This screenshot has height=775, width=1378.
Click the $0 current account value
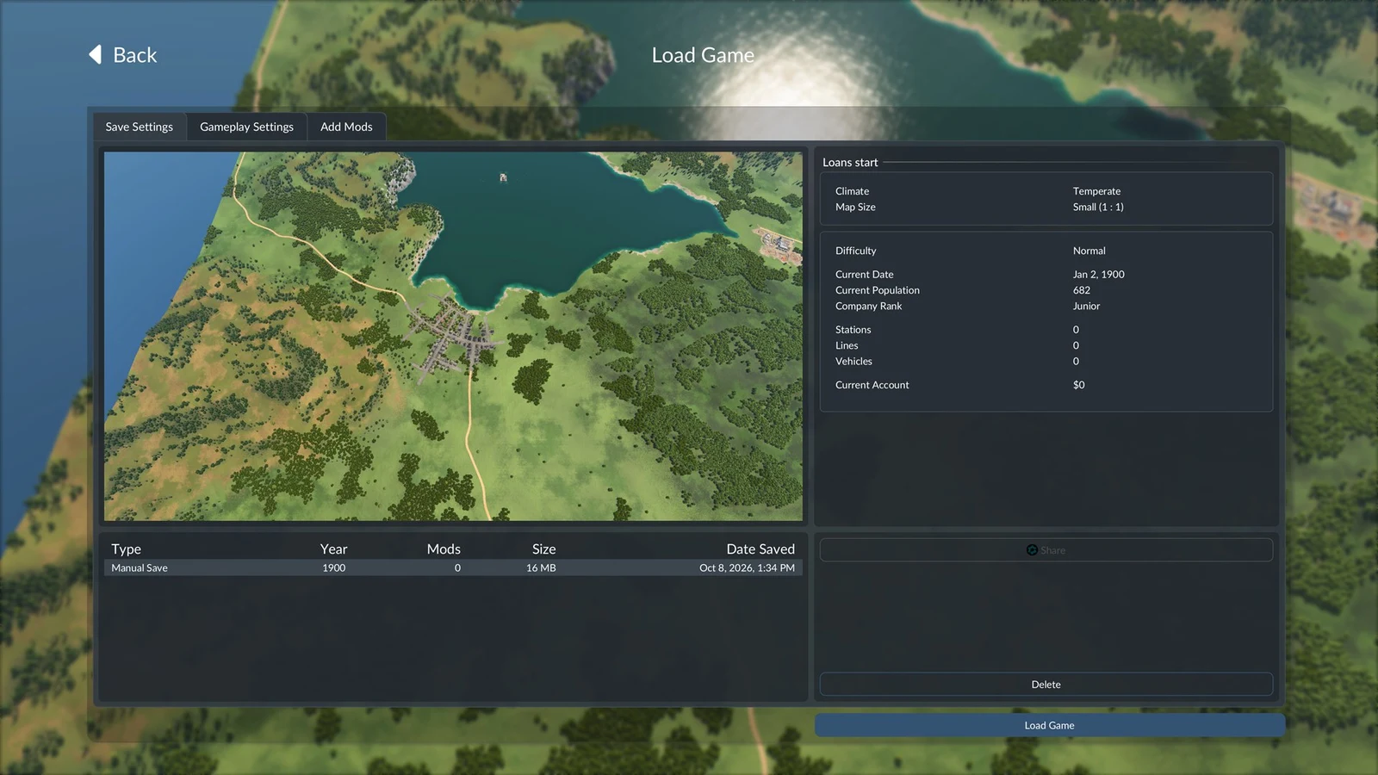(1078, 385)
